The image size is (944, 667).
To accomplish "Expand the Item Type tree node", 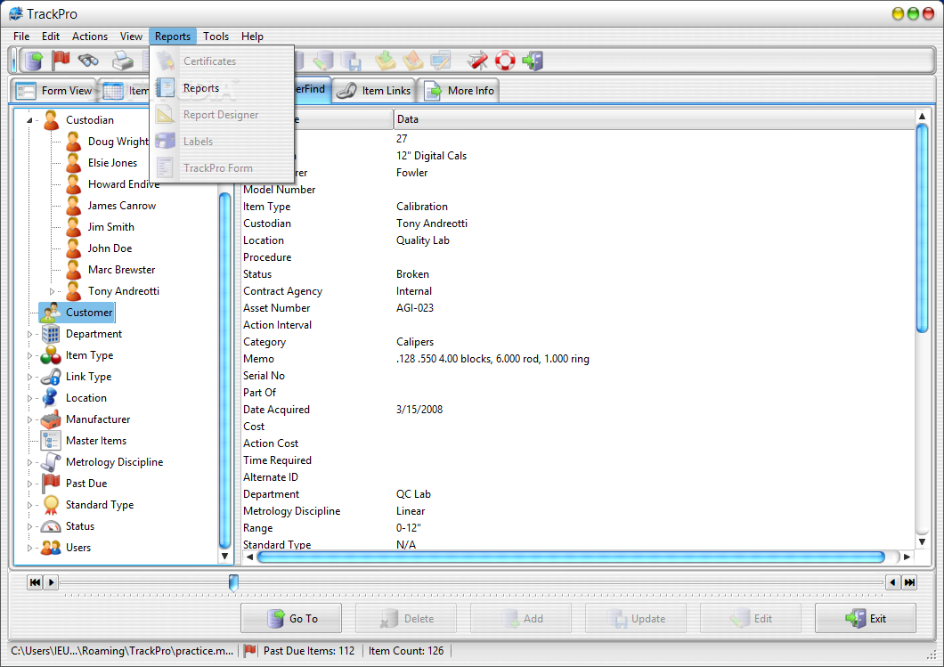I will [29, 356].
